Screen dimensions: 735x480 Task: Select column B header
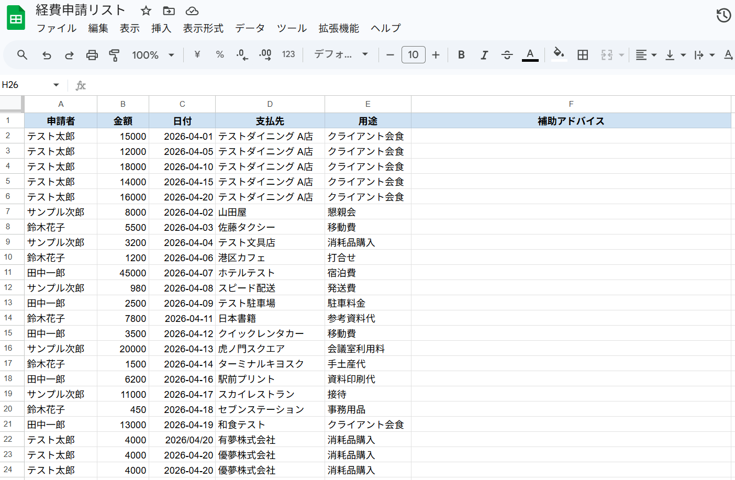coord(123,104)
